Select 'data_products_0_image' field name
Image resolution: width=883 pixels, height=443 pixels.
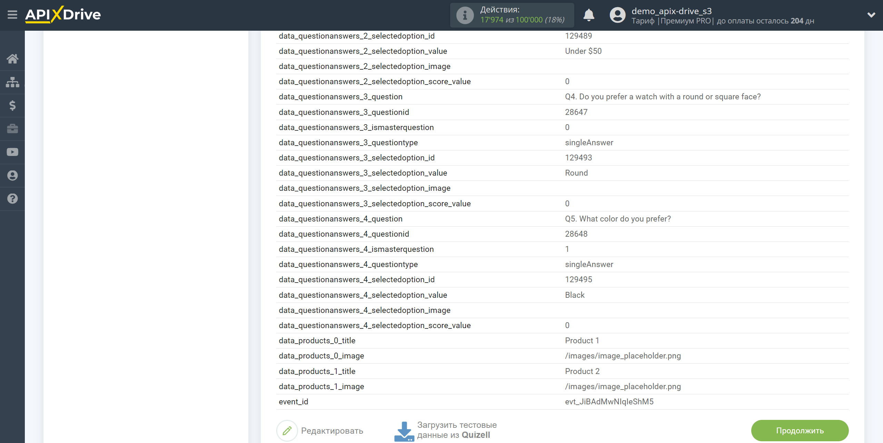(x=321, y=356)
